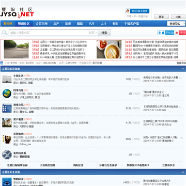186x186 pixels.
Task: Open the 小城生活 forum title
Action: pyautogui.click(x=19, y=75)
